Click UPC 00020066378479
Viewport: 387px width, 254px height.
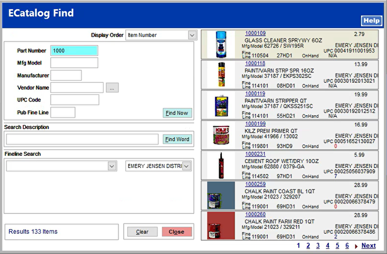(349, 202)
